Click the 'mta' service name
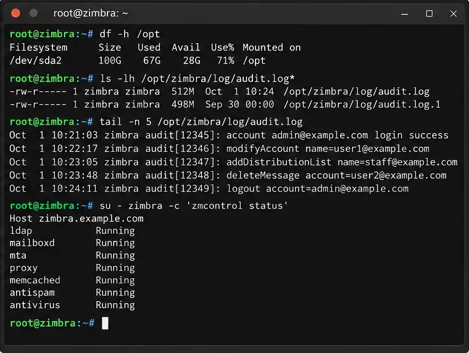Viewport: 469px width, 353px height. coord(18,255)
